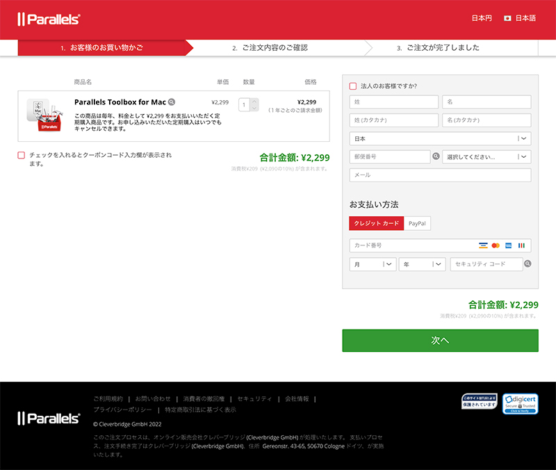Screen dimensions: 556x470
Task: Click the セキュリティ コード field
Action: click(486, 264)
